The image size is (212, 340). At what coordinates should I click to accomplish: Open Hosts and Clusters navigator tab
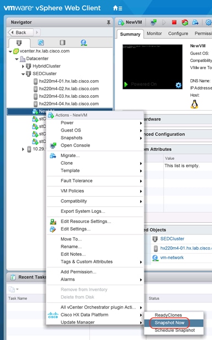[x=19, y=43]
